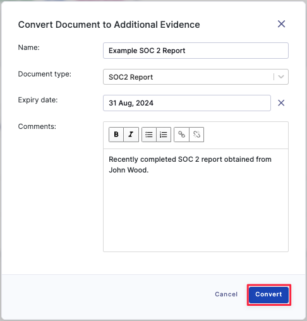Viewport: 307px width, 321px height.
Task: Open the Document type combo box showing SOC2 Report
Action: point(196,77)
